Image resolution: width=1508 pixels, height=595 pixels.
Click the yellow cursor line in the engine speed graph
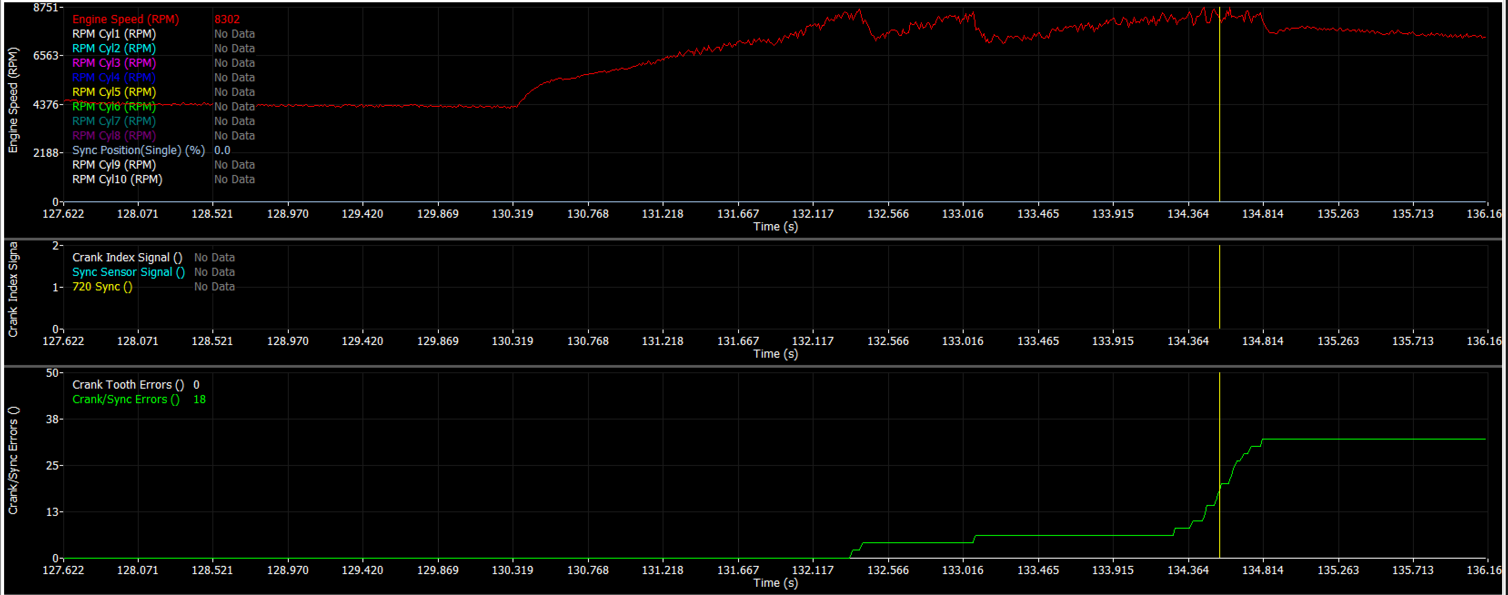pos(1219,117)
